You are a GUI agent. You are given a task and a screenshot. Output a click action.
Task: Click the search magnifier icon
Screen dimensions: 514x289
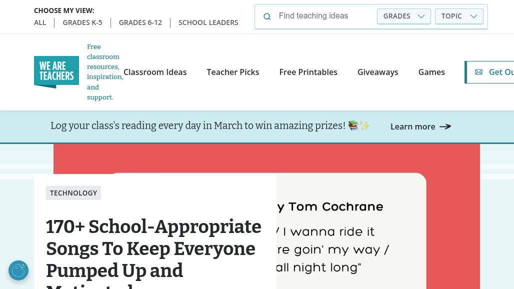(267, 16)
